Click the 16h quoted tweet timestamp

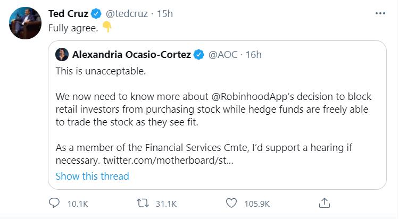253,55
